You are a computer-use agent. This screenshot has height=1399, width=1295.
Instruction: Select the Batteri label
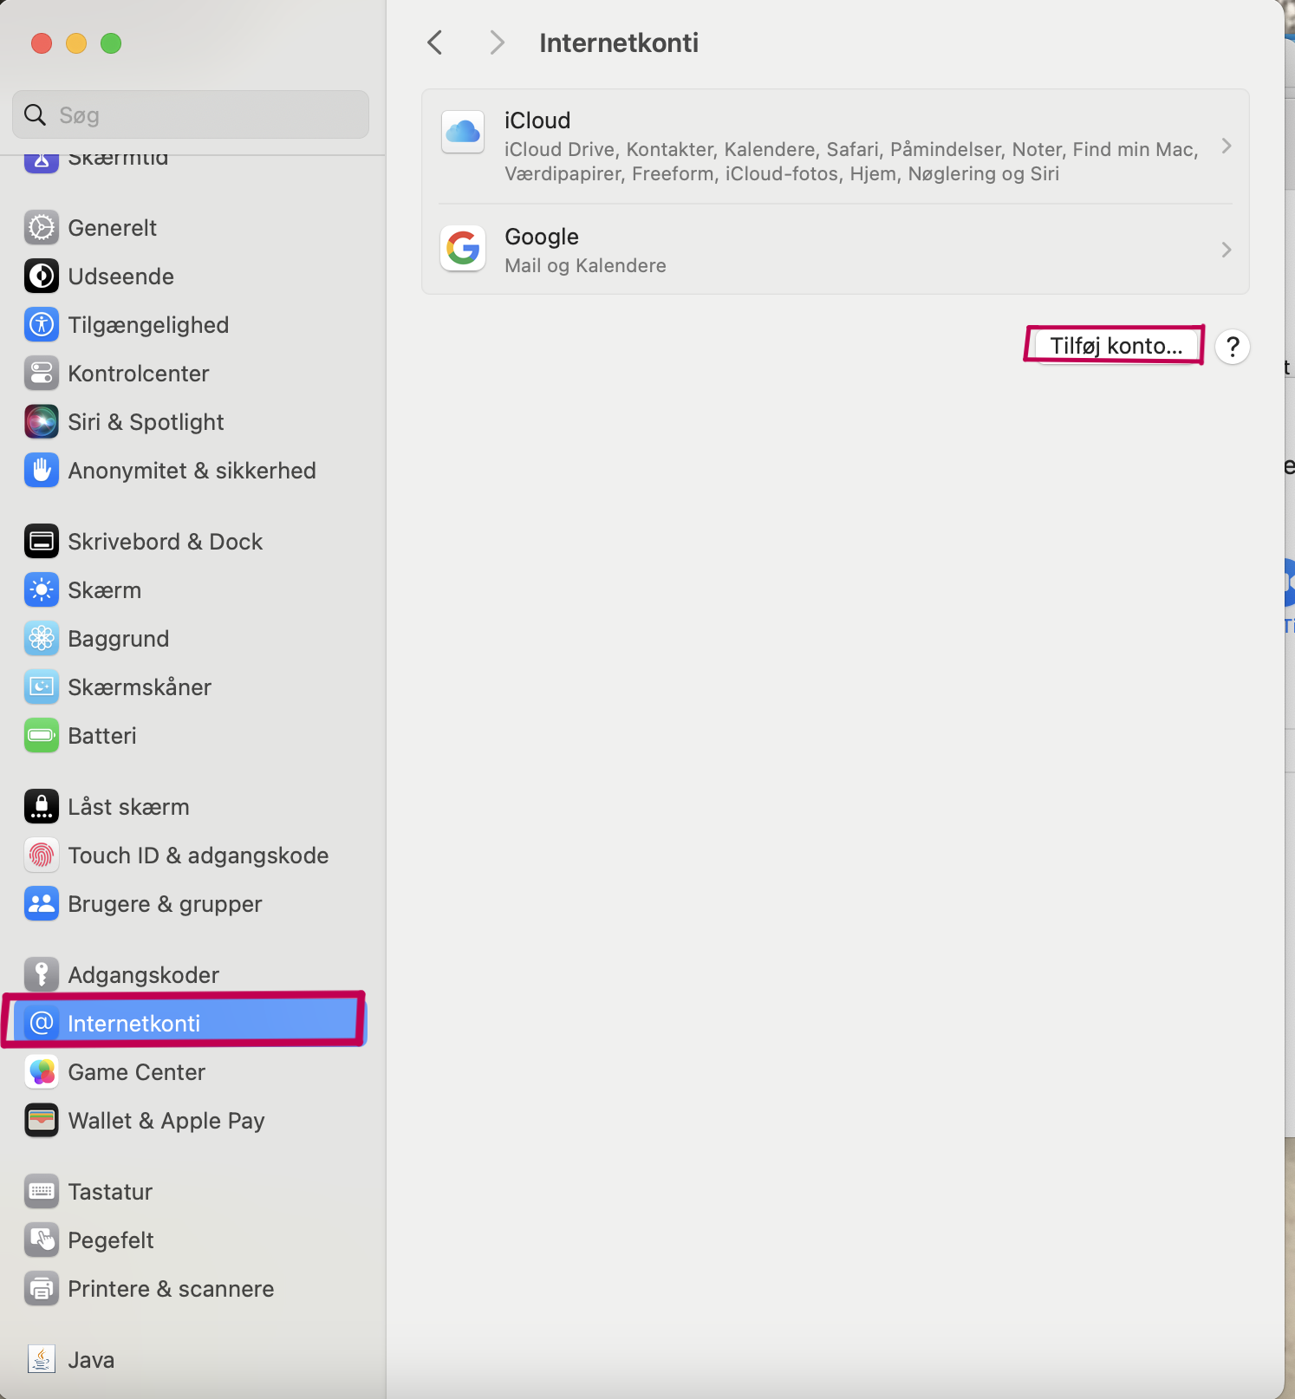coord(102,736)
